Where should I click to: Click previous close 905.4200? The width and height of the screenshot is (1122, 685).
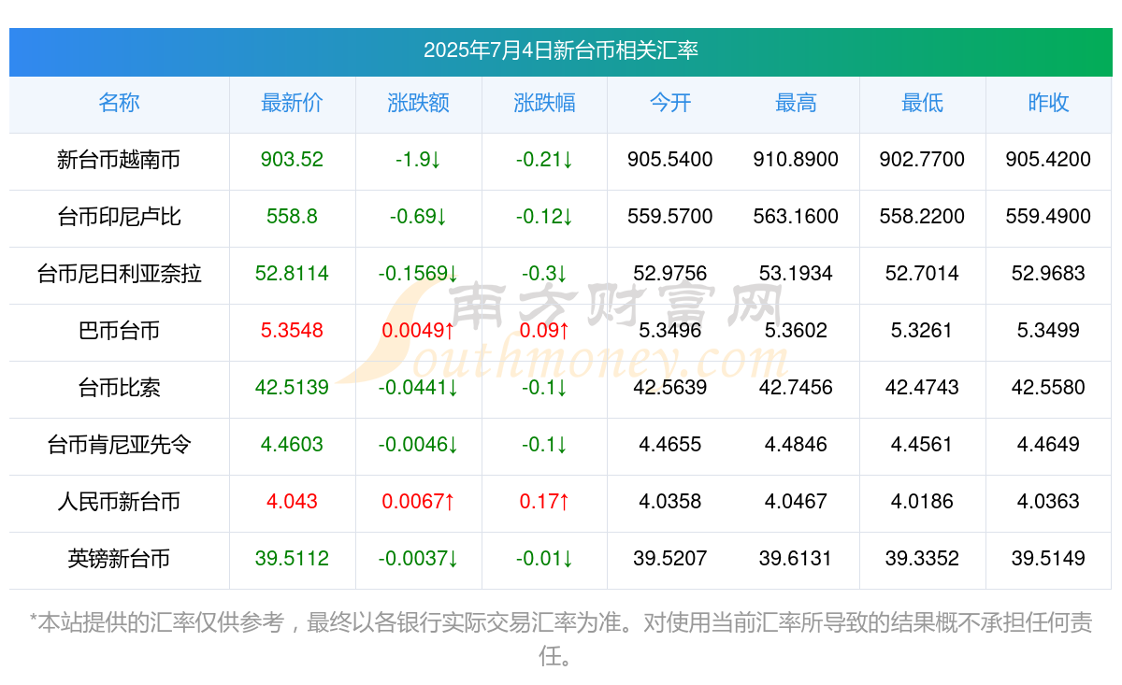[1048, 160]
